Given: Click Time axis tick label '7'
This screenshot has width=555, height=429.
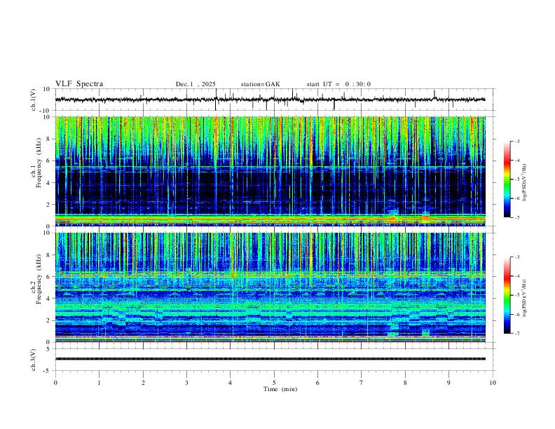Looking at the screenshot, I should click(362, 383).
